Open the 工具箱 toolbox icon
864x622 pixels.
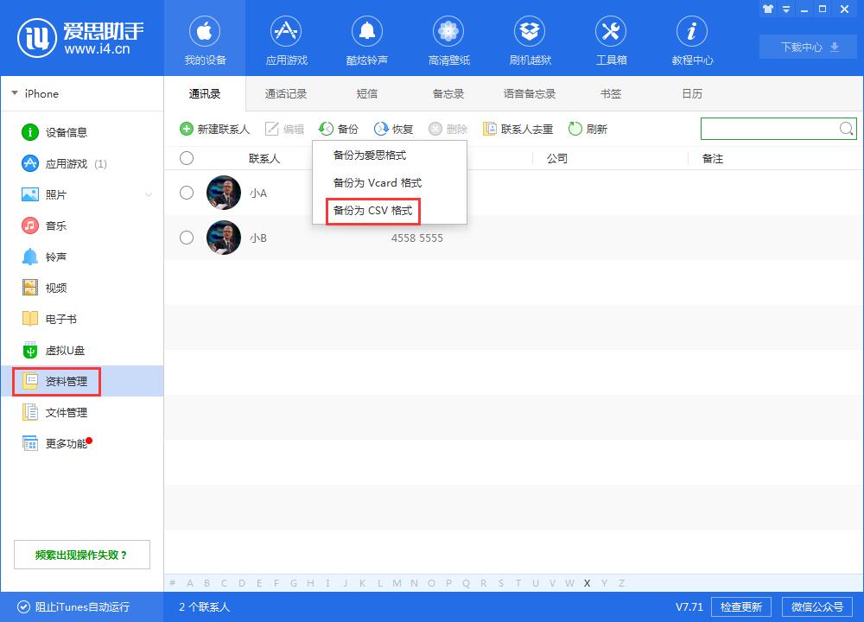click(611, 31)
